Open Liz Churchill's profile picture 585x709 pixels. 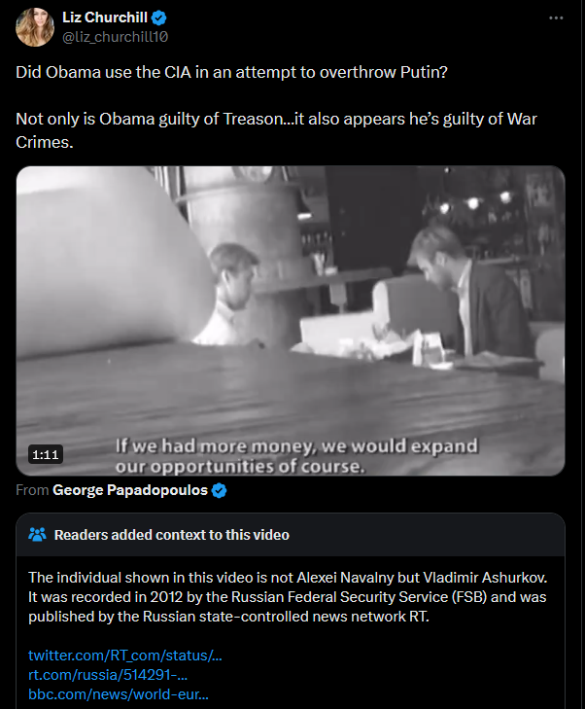[x=35, y=27]
